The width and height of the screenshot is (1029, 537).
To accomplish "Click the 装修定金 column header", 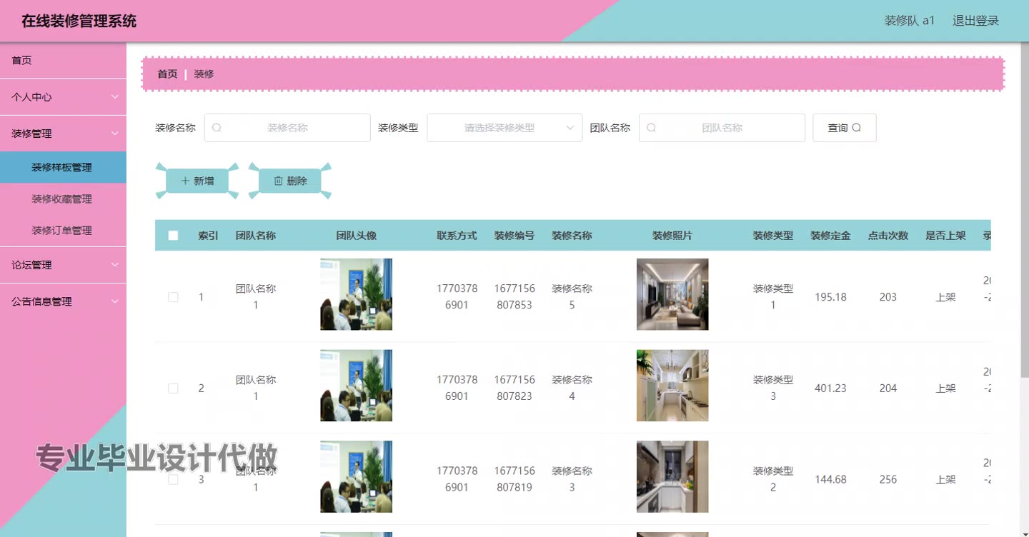I will [830, 236].
